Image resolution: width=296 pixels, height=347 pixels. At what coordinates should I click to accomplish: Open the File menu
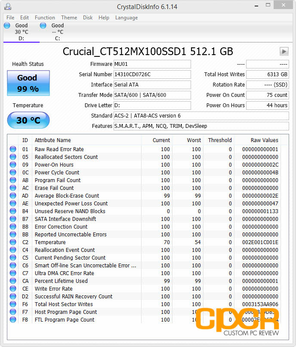click(x=10, y=18)
